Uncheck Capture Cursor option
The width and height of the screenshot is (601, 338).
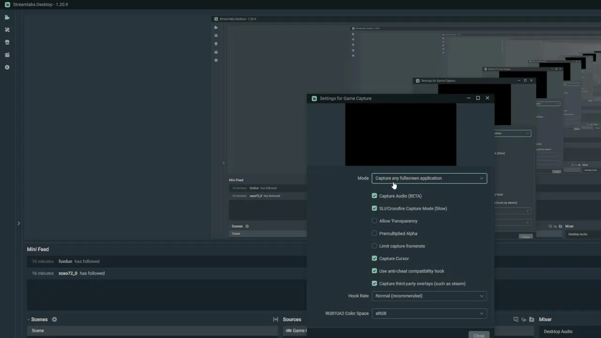tap(374, 258)
